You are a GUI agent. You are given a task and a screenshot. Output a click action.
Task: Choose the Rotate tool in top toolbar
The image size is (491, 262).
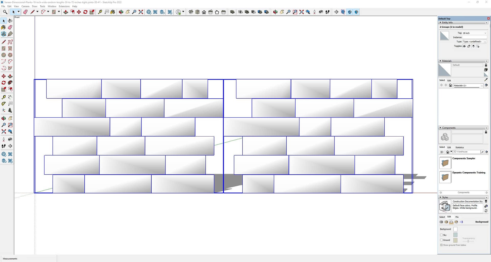point(85,12)
